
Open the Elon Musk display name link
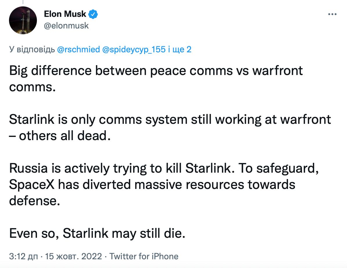click(65, 14)
